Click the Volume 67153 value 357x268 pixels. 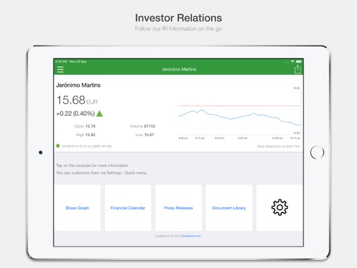tap(142, 126)
